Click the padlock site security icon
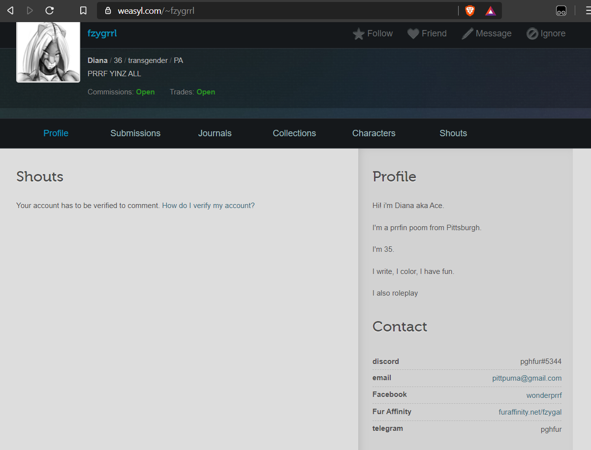Viewport: 591px width, 450px height. (x=108, y=10)
